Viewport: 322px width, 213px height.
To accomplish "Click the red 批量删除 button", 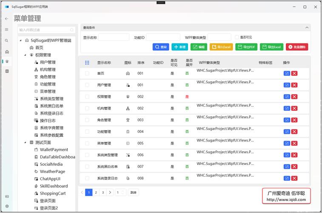I will click(x=297, y=47).
